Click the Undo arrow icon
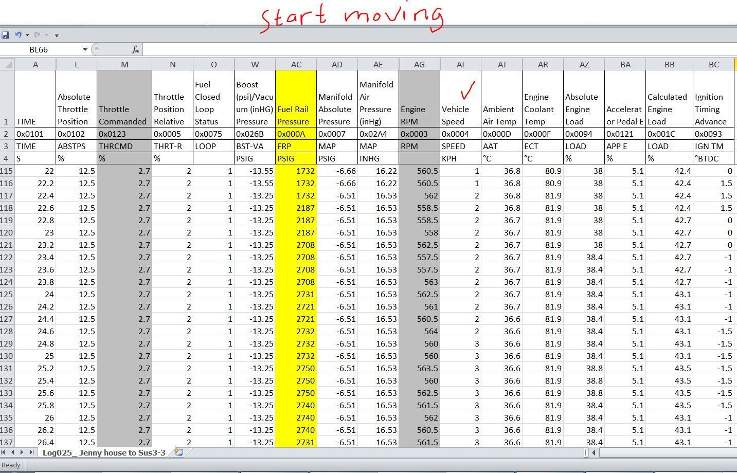Image resolution: width=737 pixels, height=473 pixels. 18,35
